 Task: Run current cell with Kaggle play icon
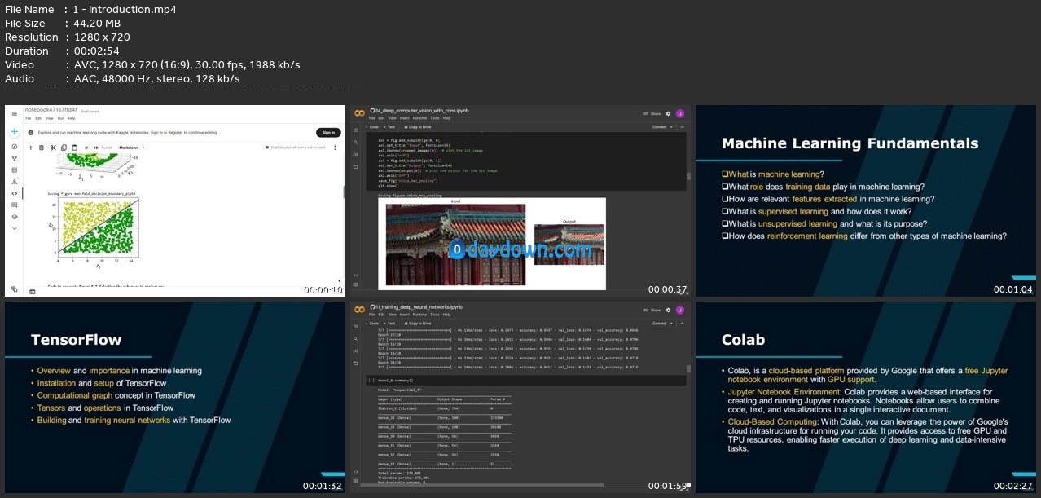click(86, 148)
